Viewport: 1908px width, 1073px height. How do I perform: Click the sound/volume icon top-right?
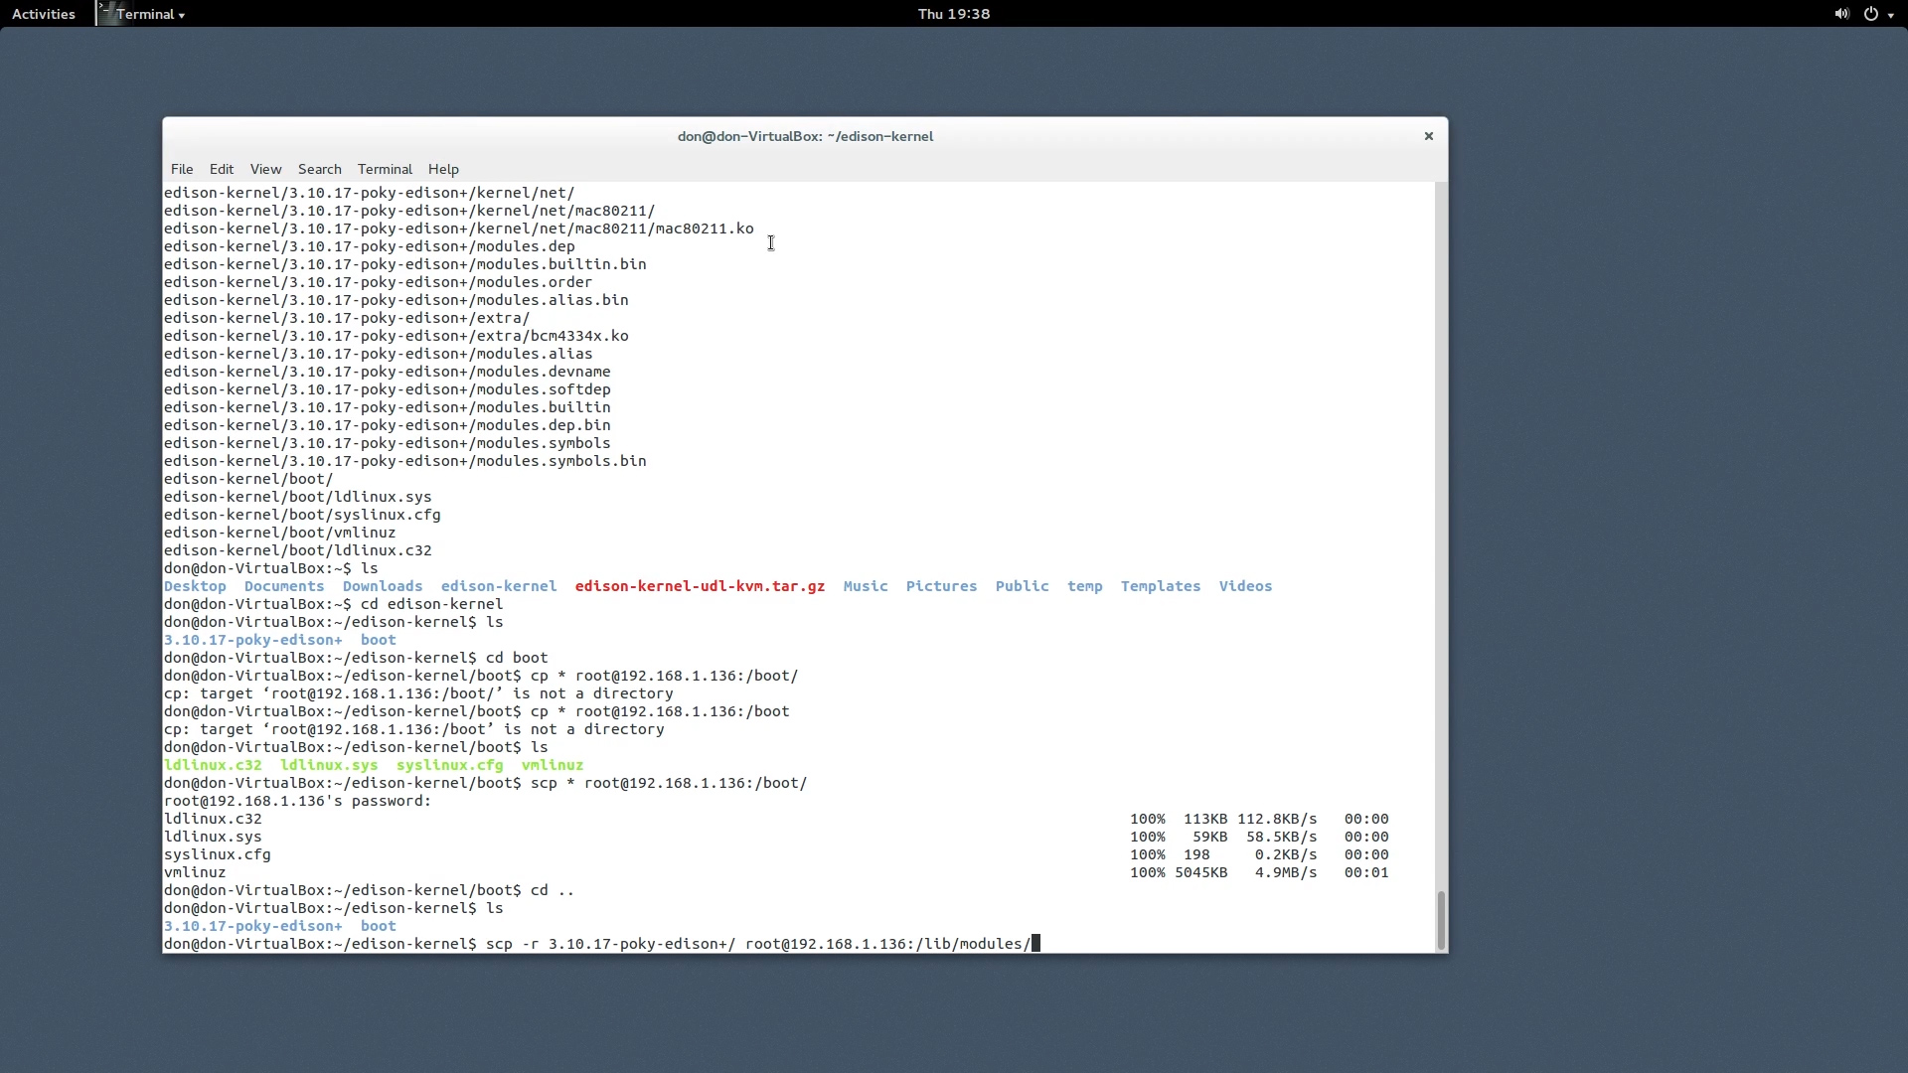1841,13
